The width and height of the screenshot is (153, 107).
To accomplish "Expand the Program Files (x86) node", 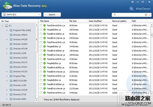I will click(x=7, y=30).
